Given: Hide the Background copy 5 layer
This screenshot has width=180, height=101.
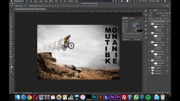Looking at the screenshot, I should tap(149, 42).
